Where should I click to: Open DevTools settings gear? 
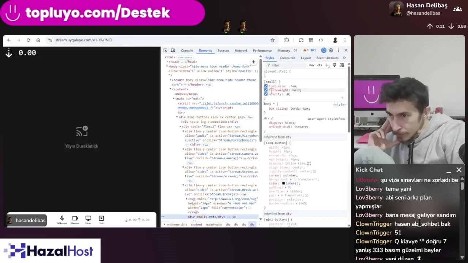pyautogui.click(x=331, y=50)
